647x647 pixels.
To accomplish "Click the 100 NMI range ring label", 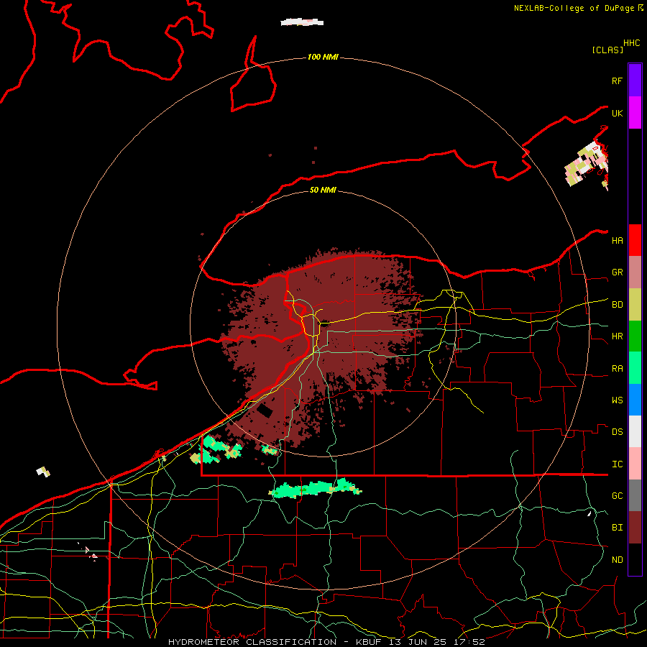I will click(x=323, y=57).
